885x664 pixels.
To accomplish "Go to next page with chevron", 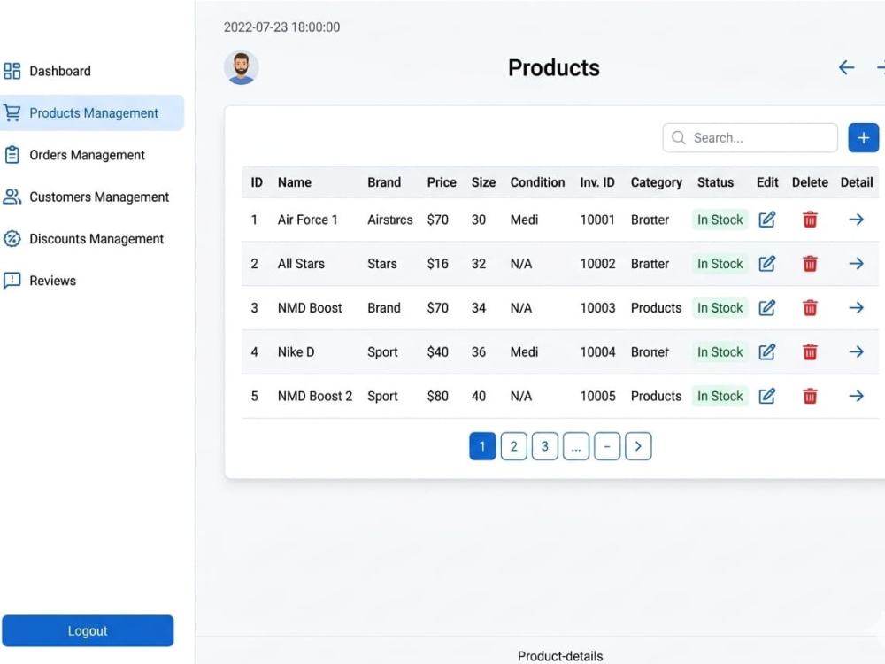I will coord(638,446).
